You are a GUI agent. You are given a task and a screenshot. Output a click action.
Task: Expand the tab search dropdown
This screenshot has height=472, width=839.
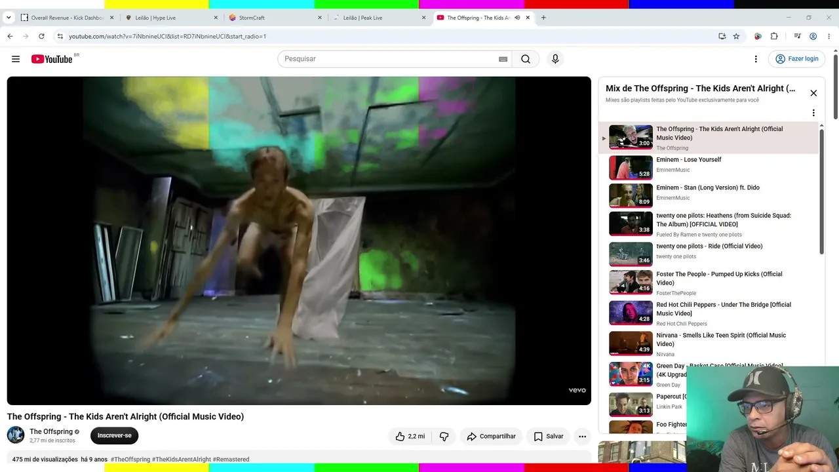pyautogui.click(x=9, y=18)
